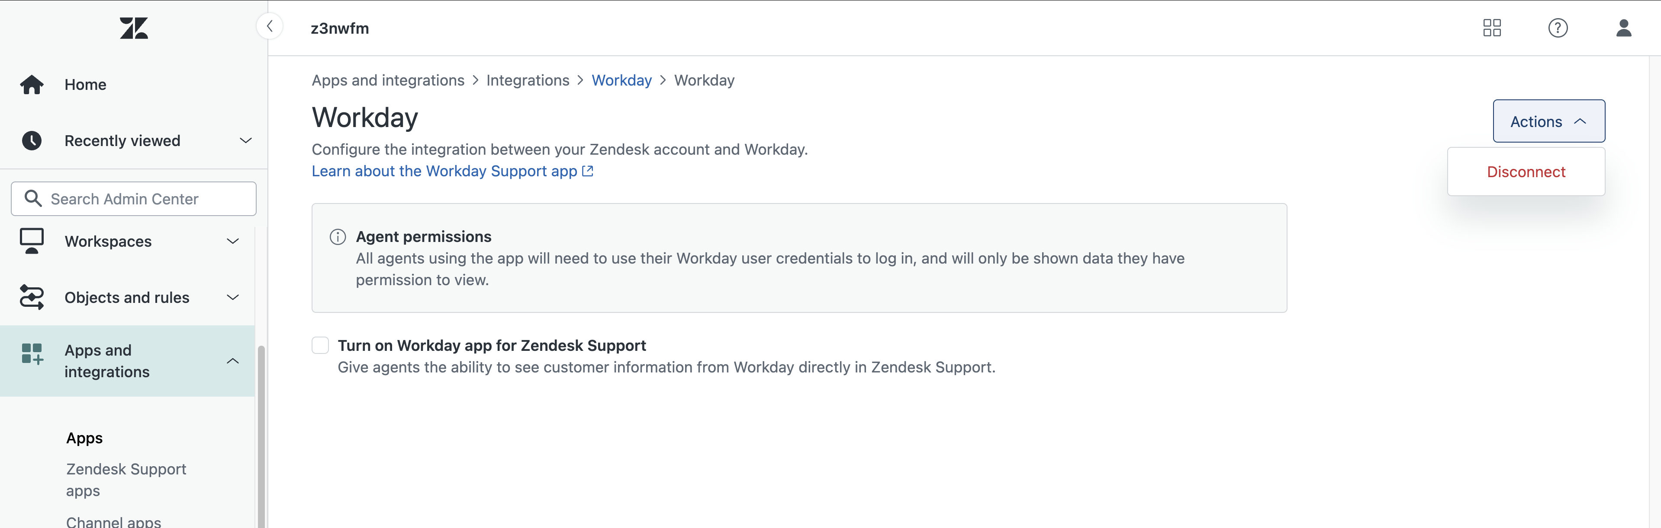The height and width of the screenshot is (528, 1661).
Task: Expand the Objects and rules chevron
Action: tap(233, 297)
